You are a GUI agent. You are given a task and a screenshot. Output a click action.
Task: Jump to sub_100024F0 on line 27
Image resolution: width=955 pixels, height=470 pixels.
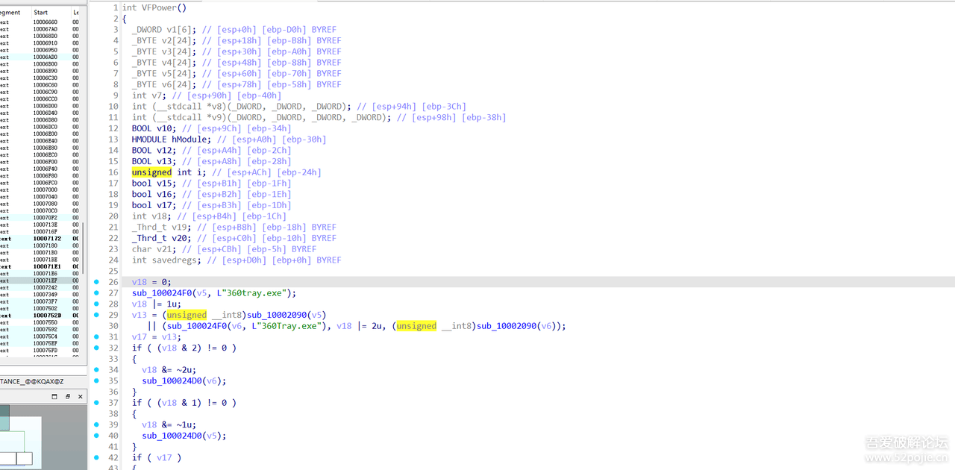coord(161,293)
